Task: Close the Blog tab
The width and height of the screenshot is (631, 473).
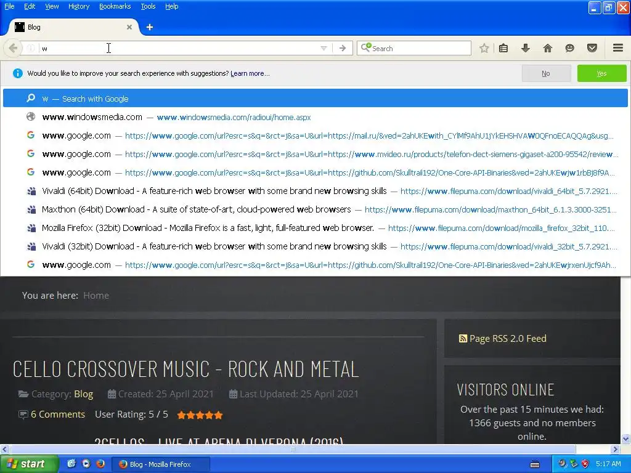Action: 129,27
